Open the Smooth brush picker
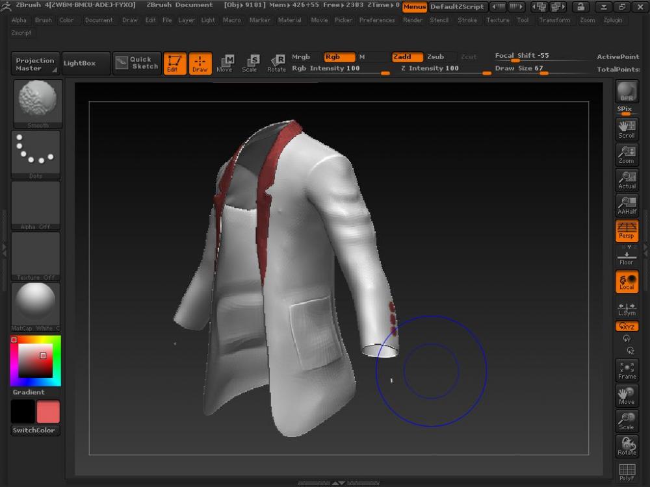The width and height of the screenshot is (650, 487). 37,103
